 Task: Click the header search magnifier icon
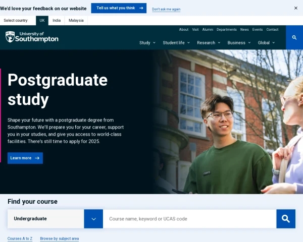(294, 37)
